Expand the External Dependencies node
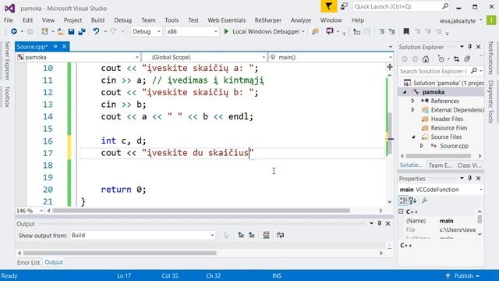 (412, 110)
